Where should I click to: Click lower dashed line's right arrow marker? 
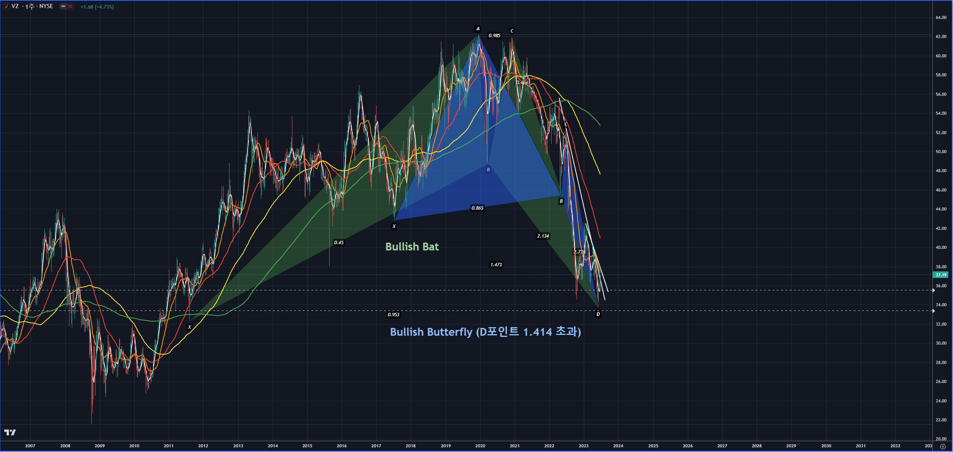tap(933, 311)
